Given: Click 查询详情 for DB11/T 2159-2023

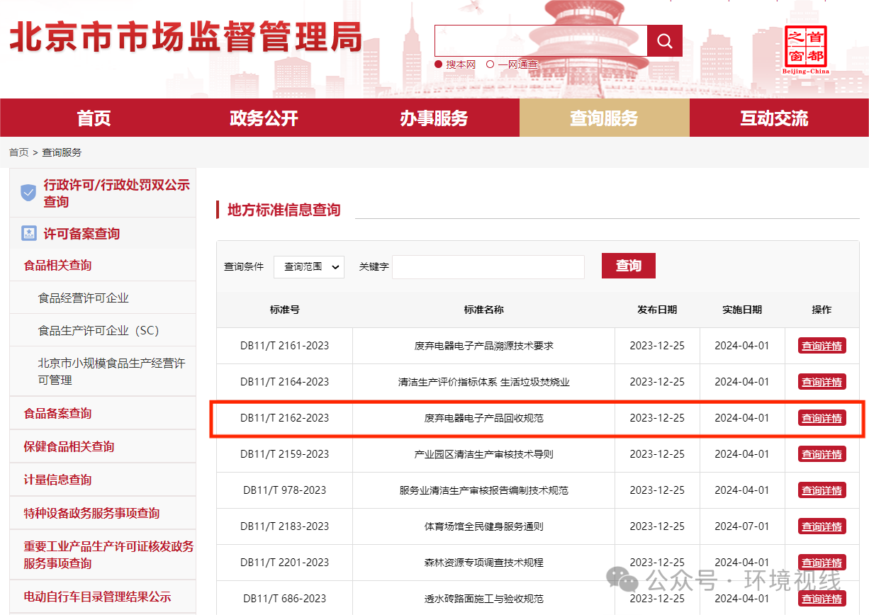Looking at the screenshot, I should [x=822, y=454].
